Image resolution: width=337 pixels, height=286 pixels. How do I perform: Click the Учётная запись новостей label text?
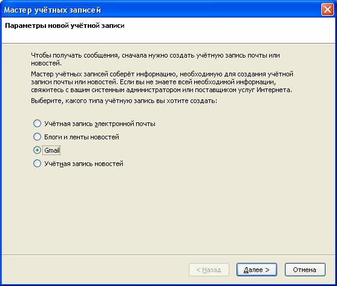coord(83,164)
